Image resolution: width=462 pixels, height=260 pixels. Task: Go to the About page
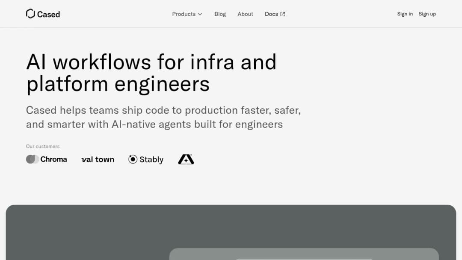[245, 14]
